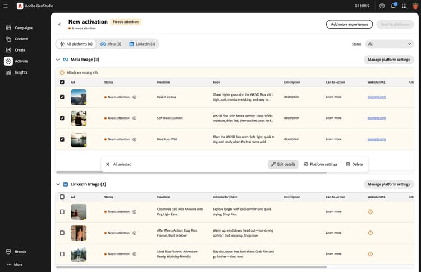Open info icon for Rios Runs Wild status
The image size is (421, 272).
pyautogui.click(x=135, y=139)
